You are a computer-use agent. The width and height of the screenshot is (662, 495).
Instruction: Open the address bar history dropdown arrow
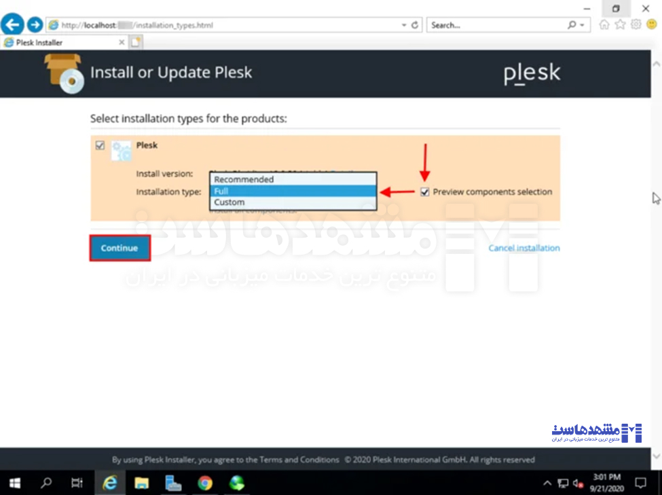404,25
